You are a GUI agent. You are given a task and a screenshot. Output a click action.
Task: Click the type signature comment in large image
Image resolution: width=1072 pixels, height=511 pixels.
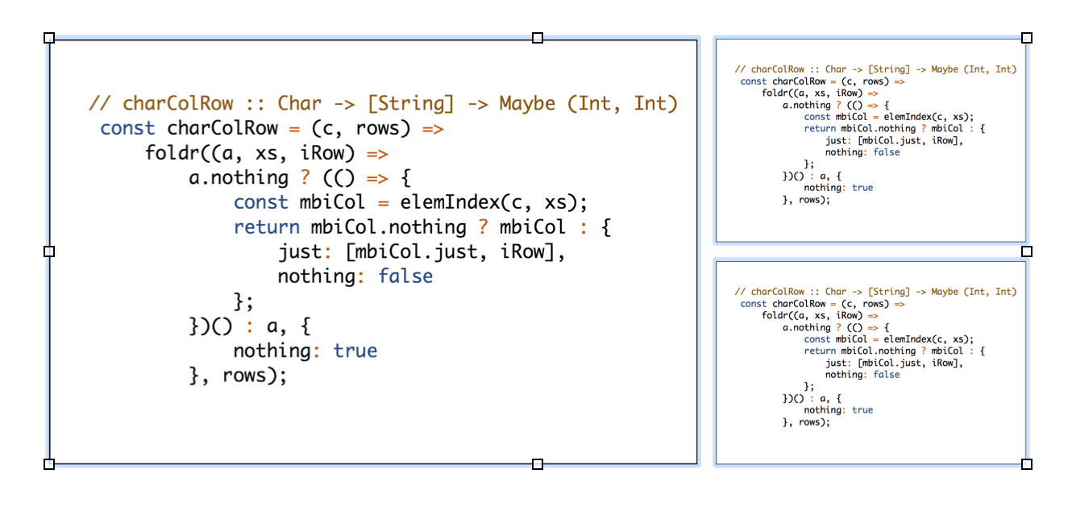[x=383, y=104]
